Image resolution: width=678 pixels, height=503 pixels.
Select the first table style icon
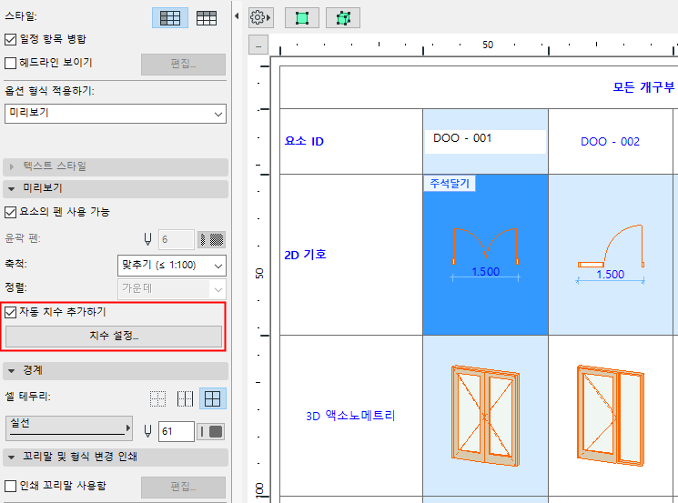[170, 18]
